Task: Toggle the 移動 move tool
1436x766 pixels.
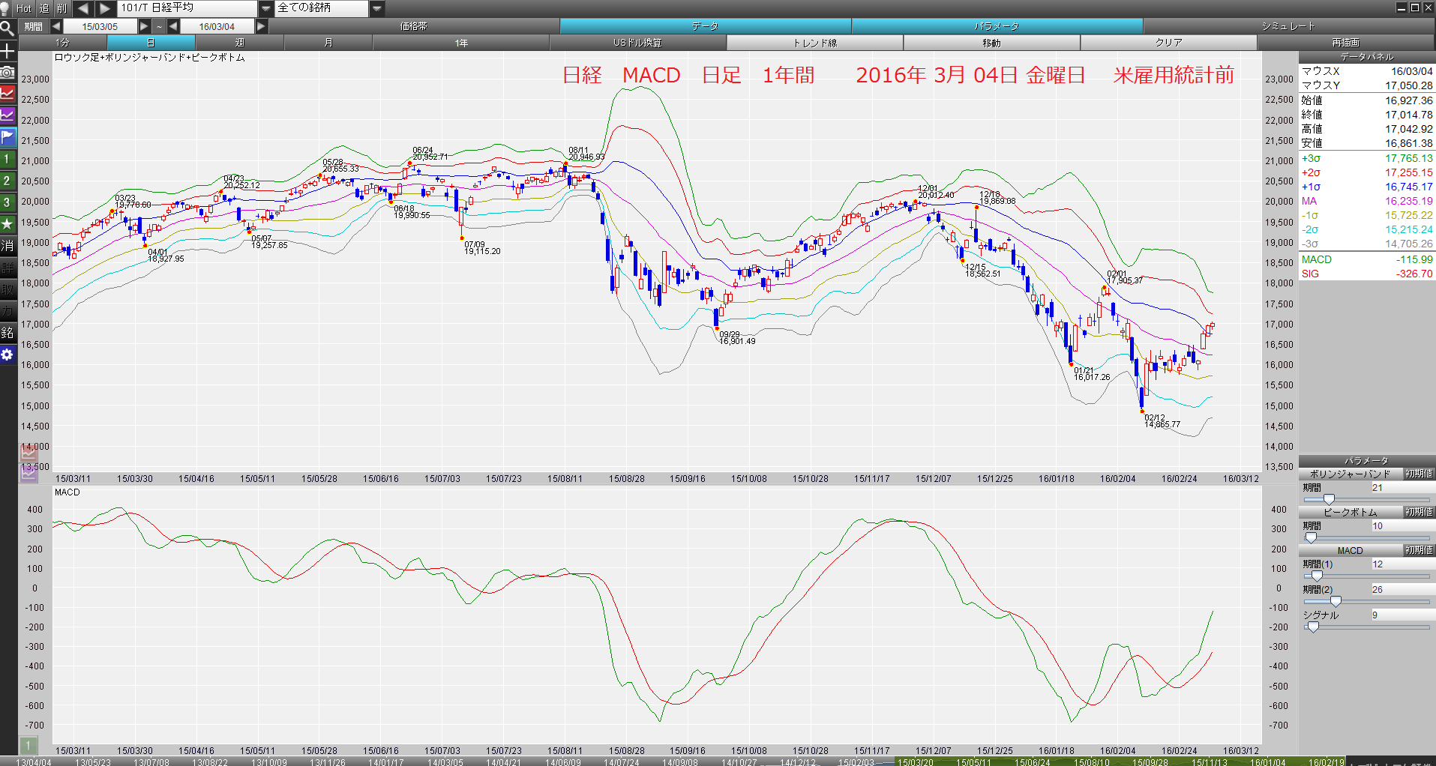Action: coord(991,43)
